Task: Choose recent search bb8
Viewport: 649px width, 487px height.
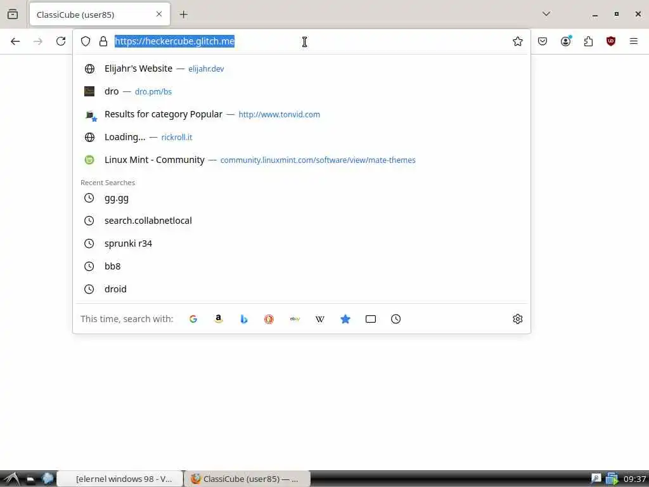Action: point(301,266)
